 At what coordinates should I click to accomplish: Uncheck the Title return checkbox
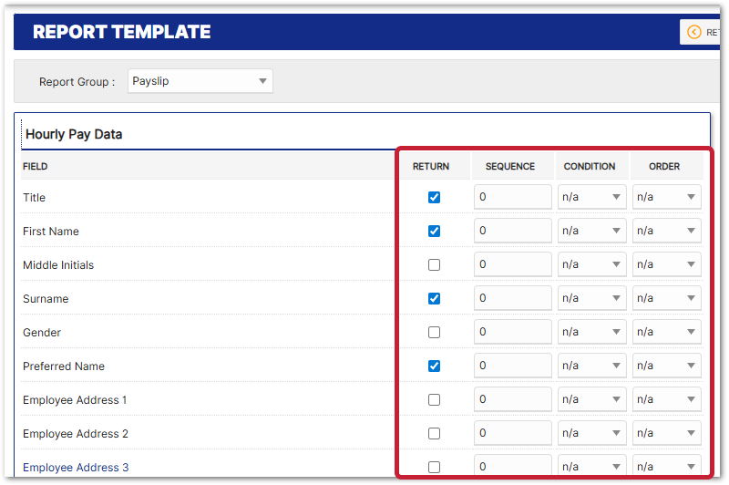(434, 198)
